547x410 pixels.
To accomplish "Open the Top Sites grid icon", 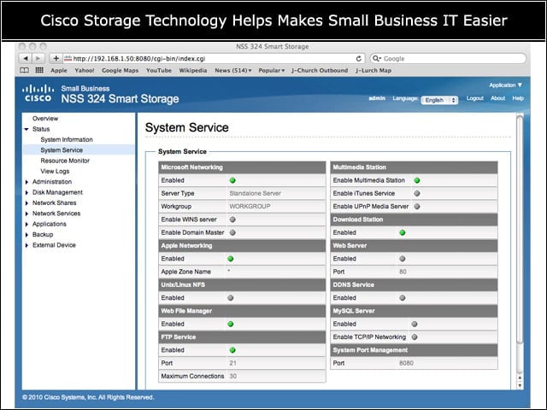I will (39, 70).
